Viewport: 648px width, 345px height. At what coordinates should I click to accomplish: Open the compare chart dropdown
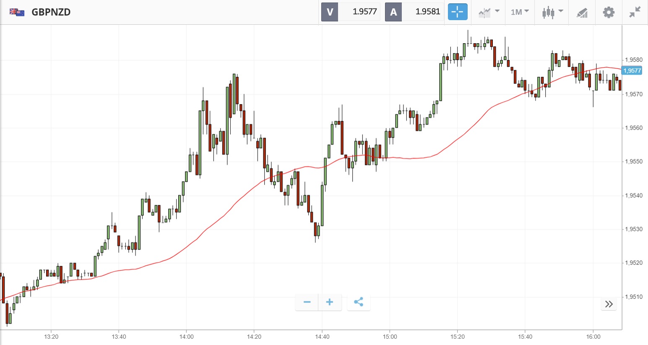(489, 12)
